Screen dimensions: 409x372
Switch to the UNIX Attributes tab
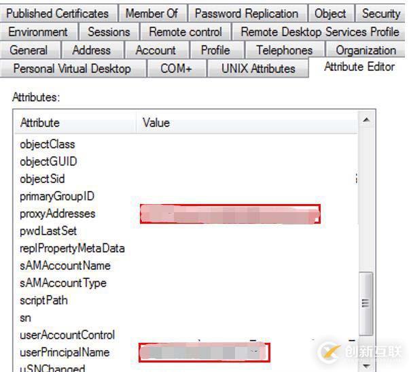258,69
